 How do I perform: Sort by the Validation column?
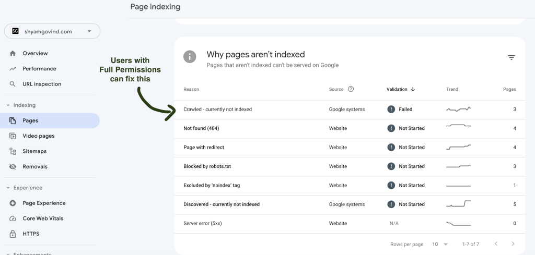click(x=400, y=89)
